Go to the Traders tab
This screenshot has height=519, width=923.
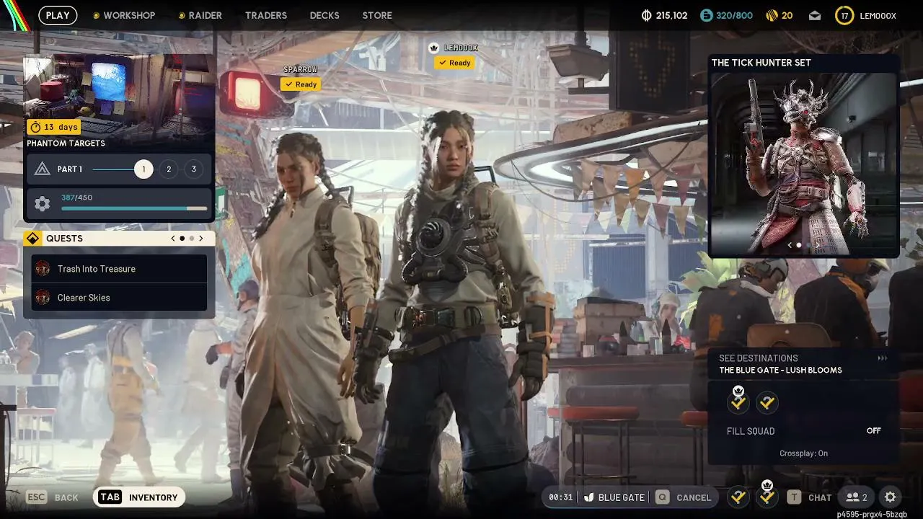(x=266, y=15)
